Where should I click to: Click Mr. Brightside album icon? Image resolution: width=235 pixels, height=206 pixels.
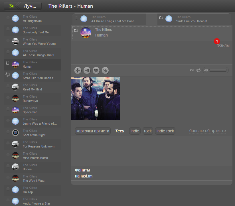pos(15,19)
